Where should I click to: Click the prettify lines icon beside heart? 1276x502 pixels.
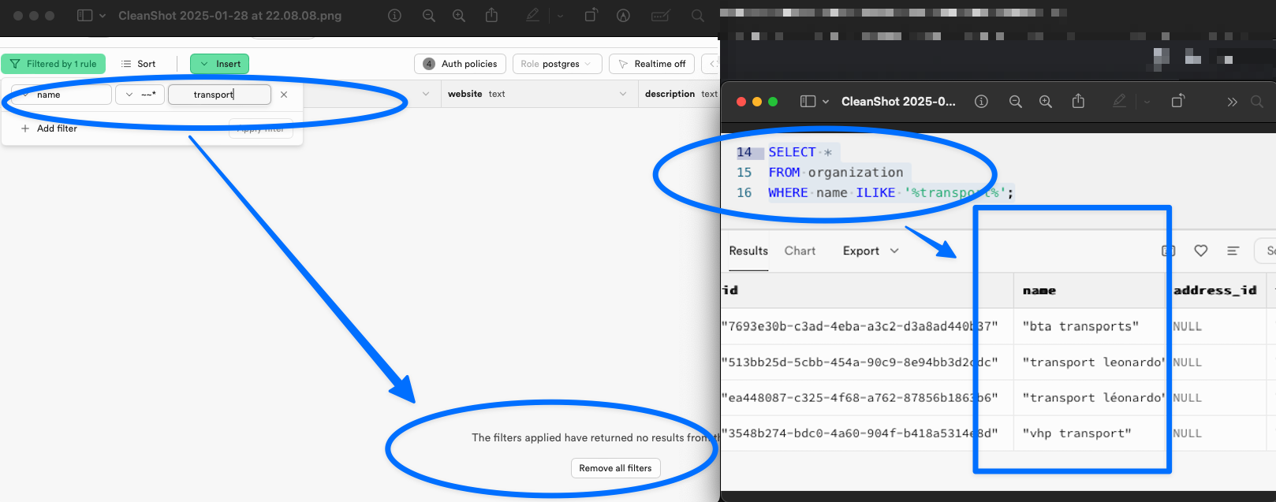coord(1233,251)
